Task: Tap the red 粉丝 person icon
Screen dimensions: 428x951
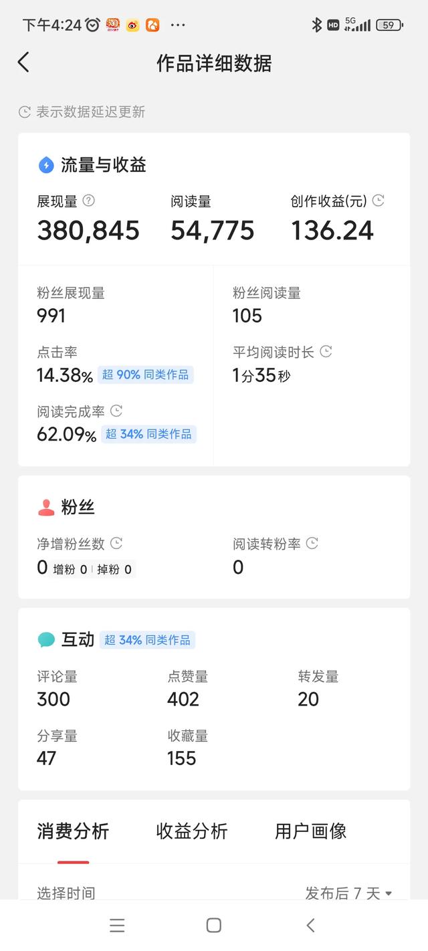Action: 46,508
